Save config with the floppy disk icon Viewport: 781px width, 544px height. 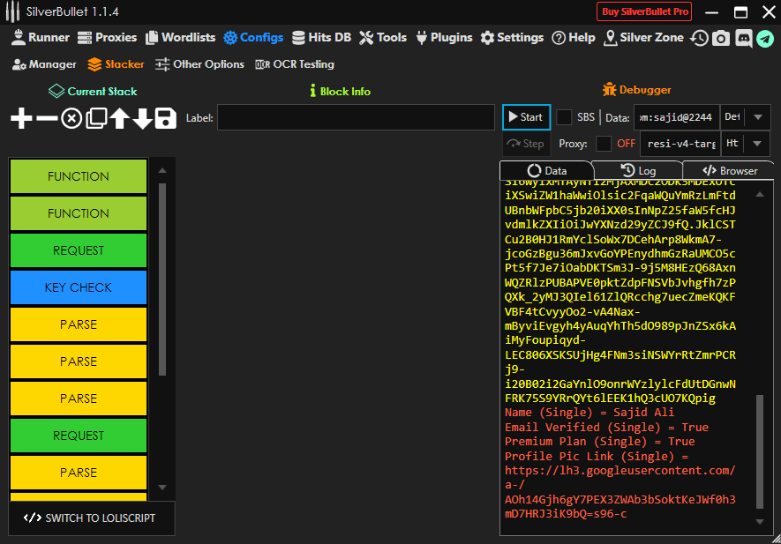(x=166, y=118)
